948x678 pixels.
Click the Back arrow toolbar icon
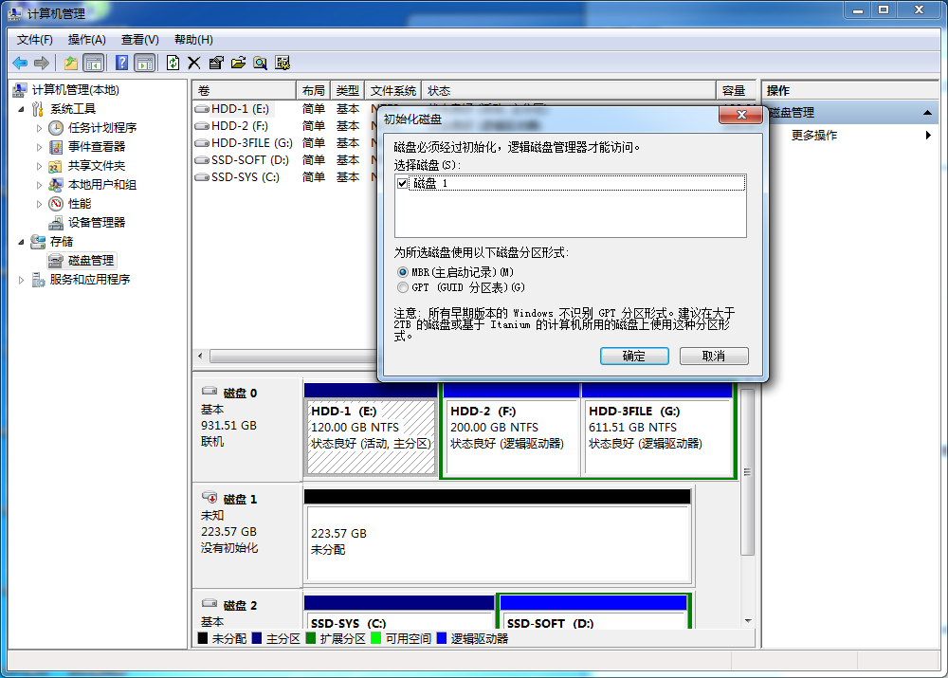tap(20, 63)
